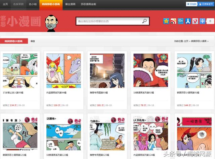This screenshot has width=215, height=159.
Task: Click the share count bubble showing 0
Action: [210, 21]
